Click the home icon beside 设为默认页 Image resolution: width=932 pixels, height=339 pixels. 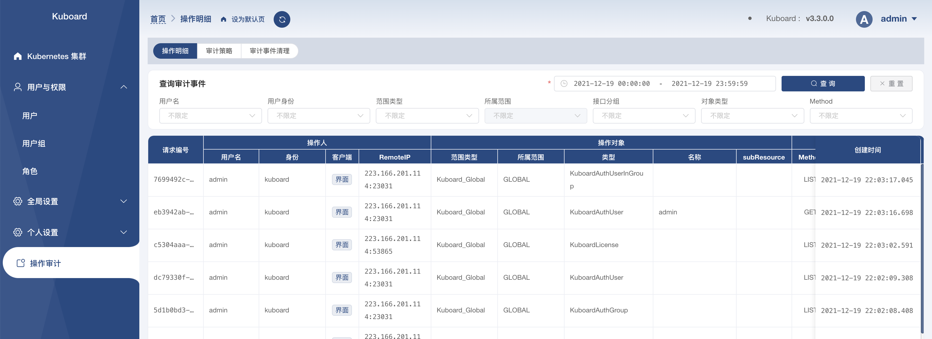tap(224, 19)
